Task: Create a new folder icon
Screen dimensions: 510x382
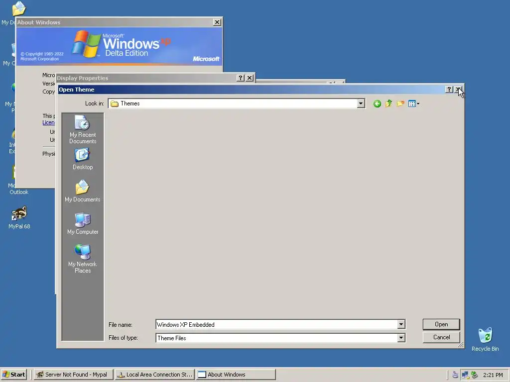Action: pos(400,103)
